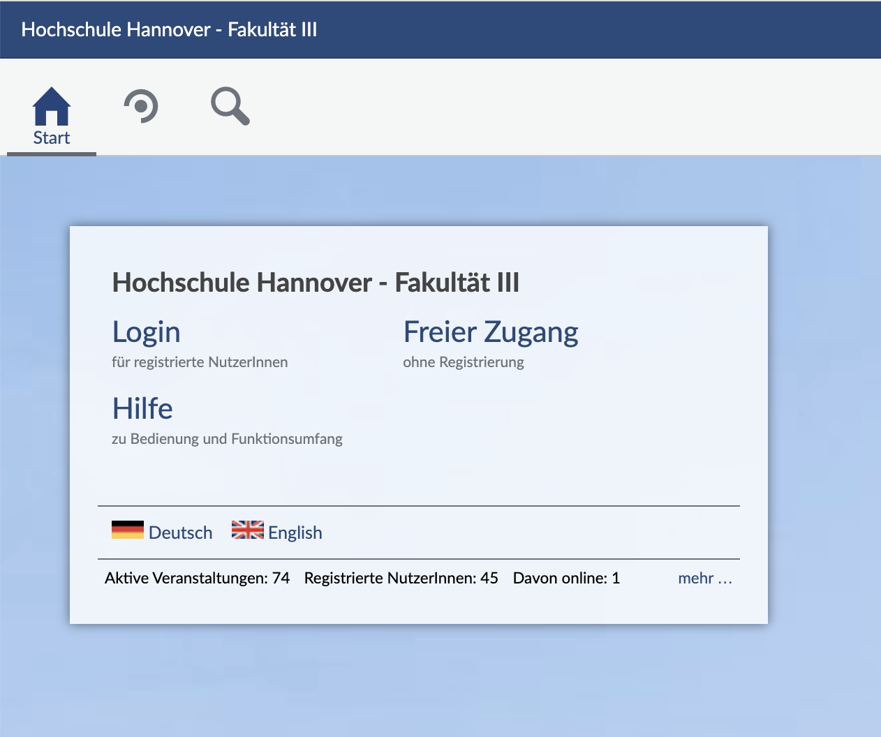
Task: Click the Aktive Veranstaltungen: 74 statistic
Action: 197,578
